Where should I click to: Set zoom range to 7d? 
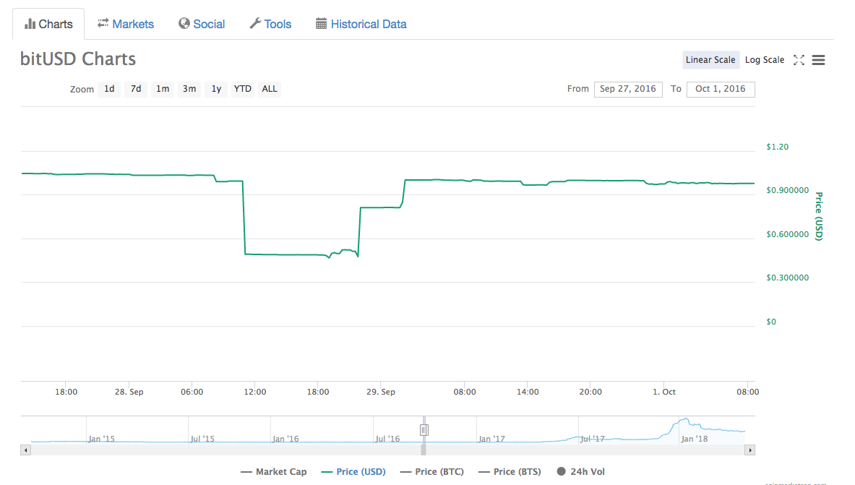click(136, 89)
